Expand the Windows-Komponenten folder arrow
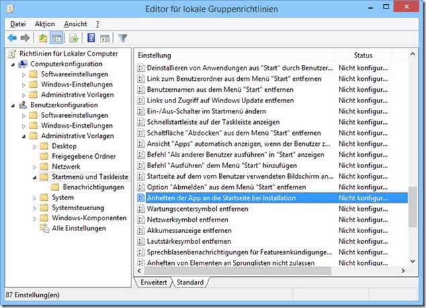 tap(35, 218)
